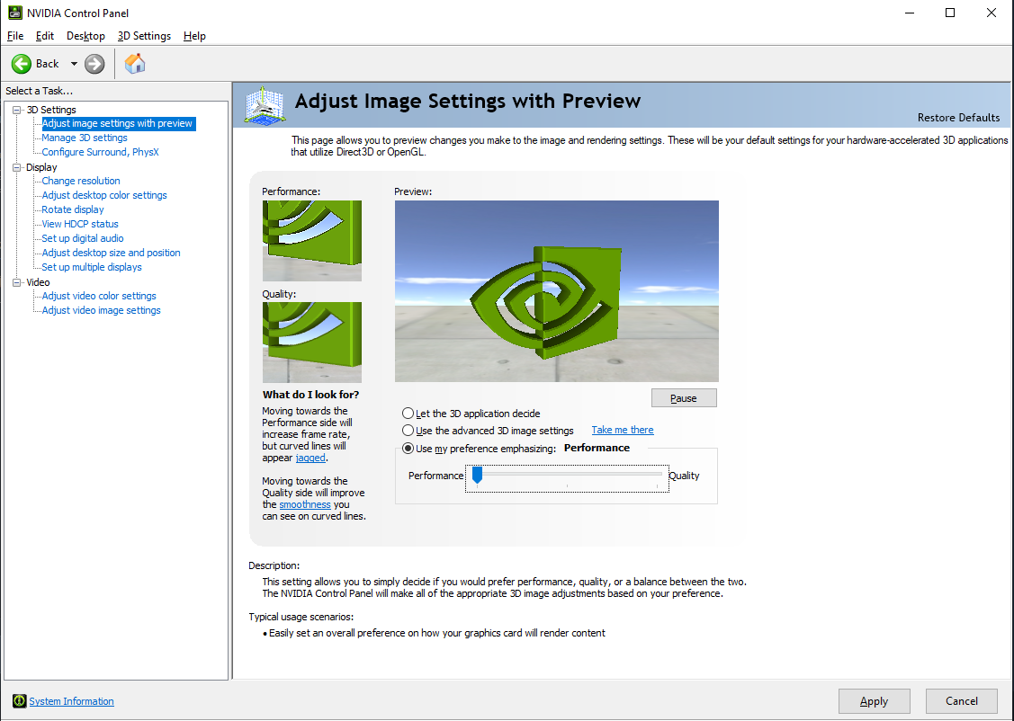Click the Back text label in toolbar

click(x=47, y=64)
